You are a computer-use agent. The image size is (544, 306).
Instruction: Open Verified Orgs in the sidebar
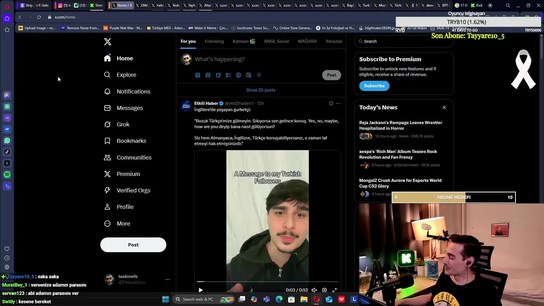coord(127,190)
